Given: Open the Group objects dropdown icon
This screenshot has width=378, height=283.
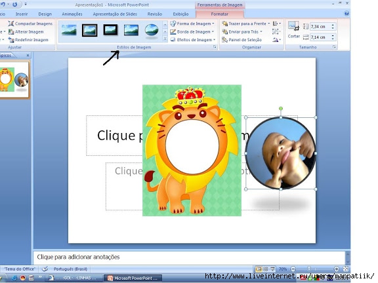Looking at the screenshot, I should pyautogui.click(x=276, y=31).
